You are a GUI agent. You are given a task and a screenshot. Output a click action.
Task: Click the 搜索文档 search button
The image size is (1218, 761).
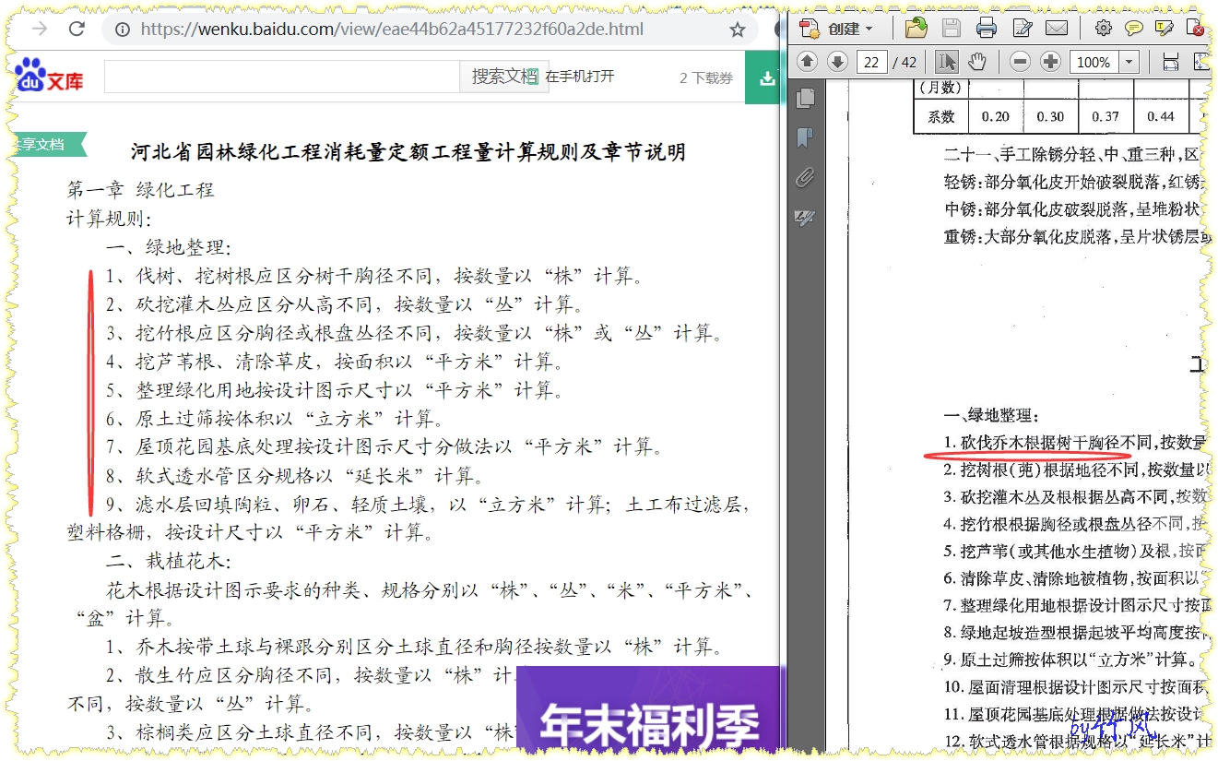tap(503, 77)
